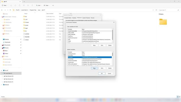181x102 pixels.
Task: Click Edit under User variables
Action: (102, 45)
